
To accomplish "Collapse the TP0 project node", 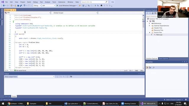I will [x=147, y=21].
